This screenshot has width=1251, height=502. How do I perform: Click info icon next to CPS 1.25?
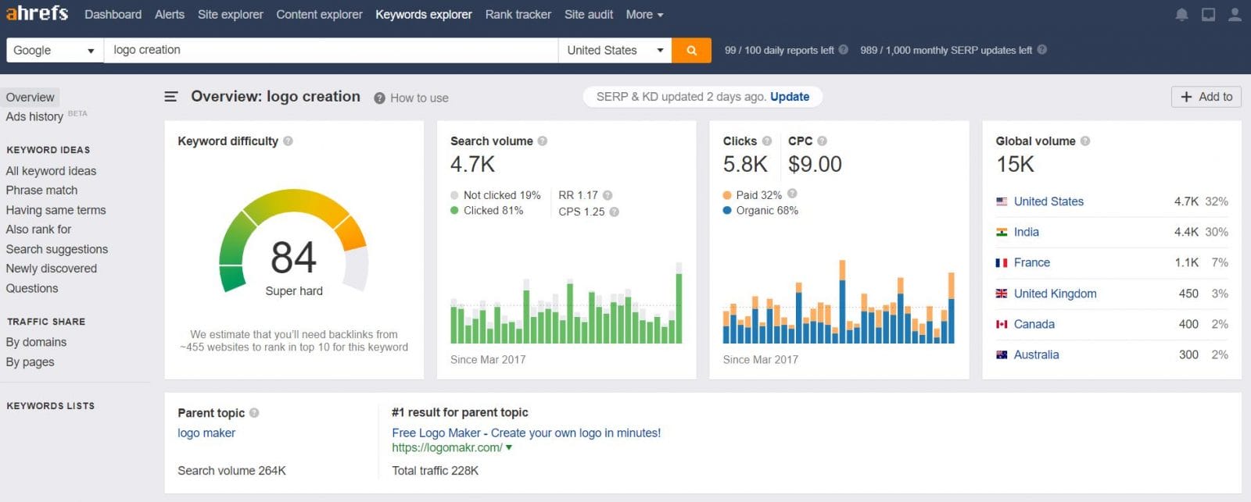(614, 212)
